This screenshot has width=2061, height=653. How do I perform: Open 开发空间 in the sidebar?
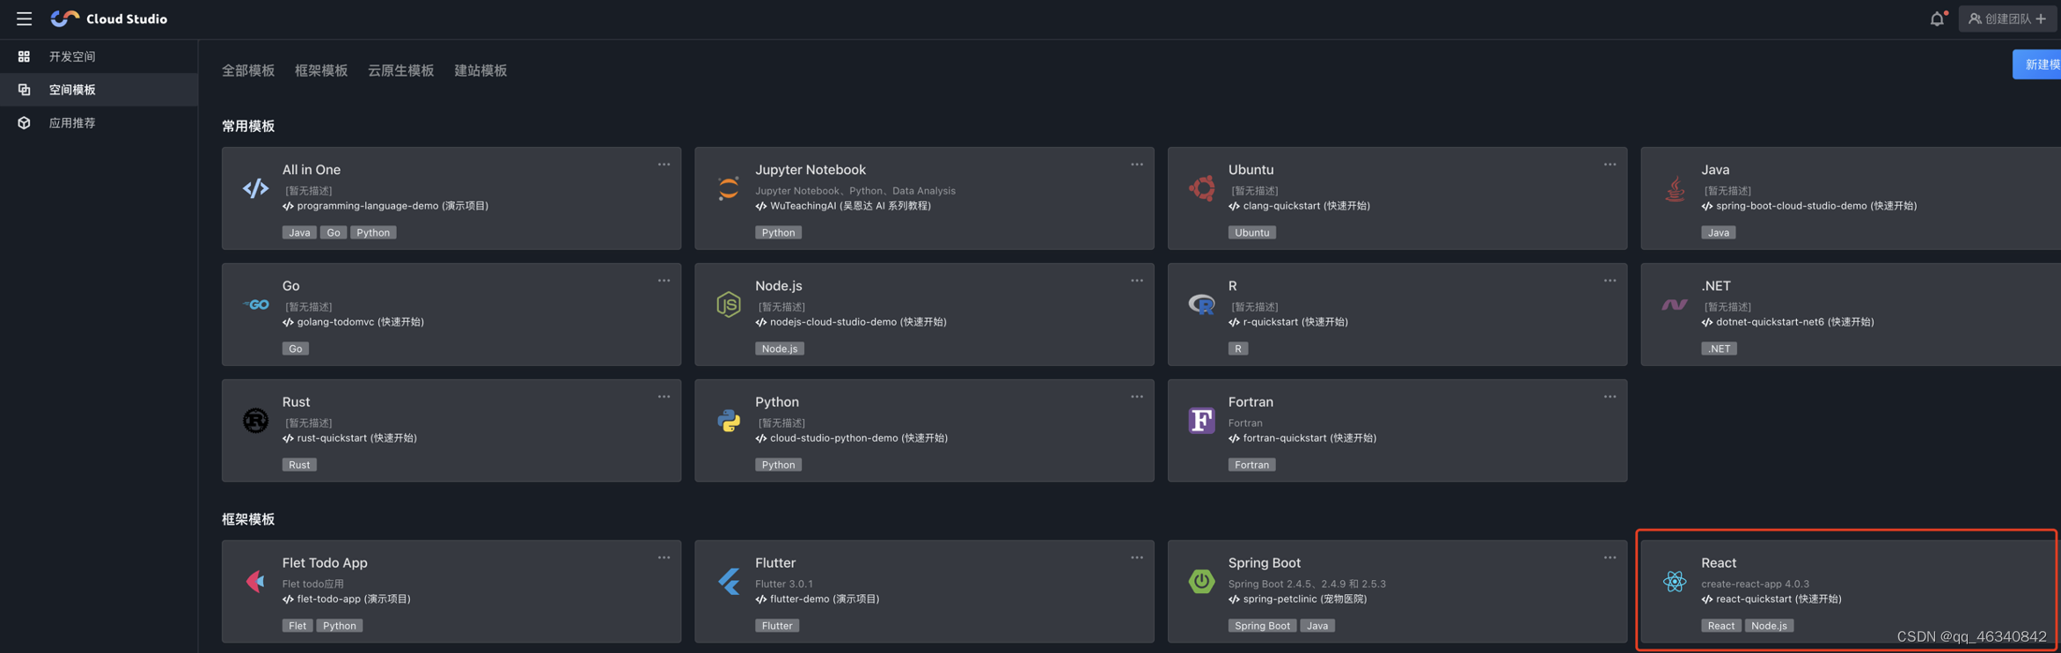[99, 56]
